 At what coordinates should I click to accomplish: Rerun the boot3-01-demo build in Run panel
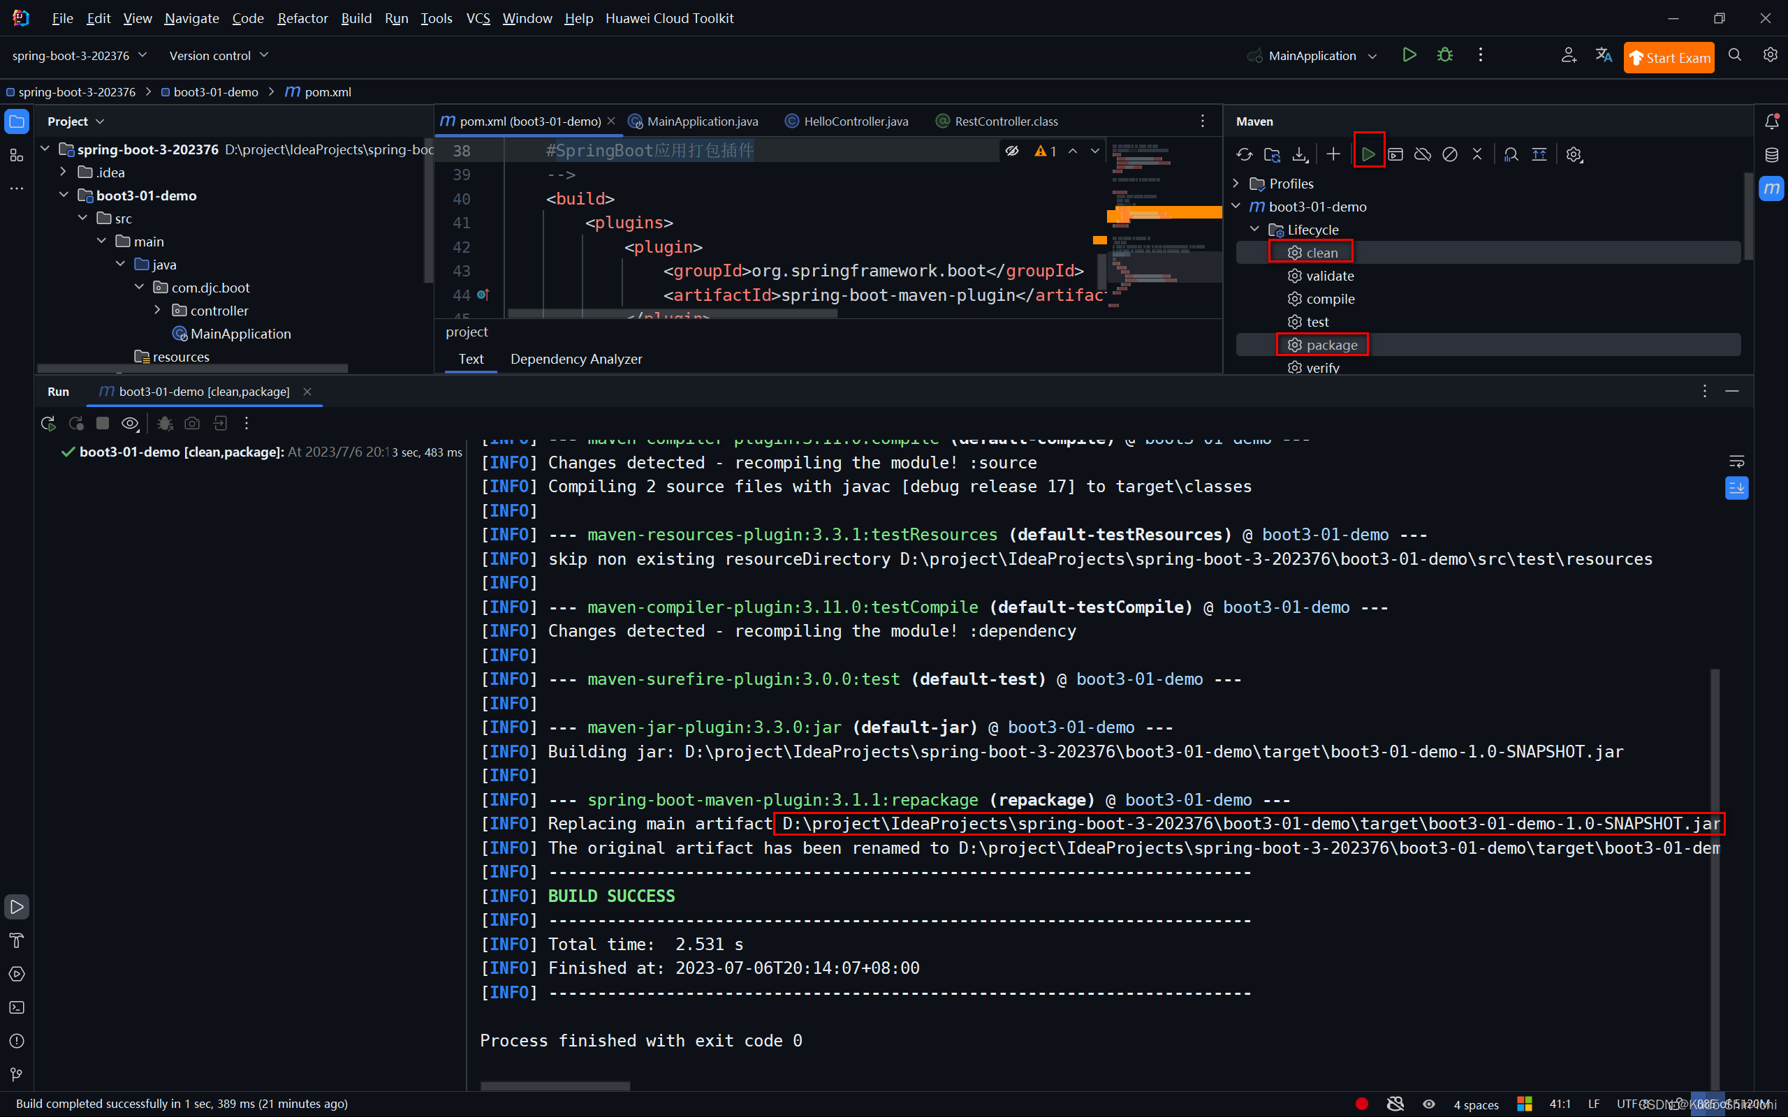[x=48, y=423]
